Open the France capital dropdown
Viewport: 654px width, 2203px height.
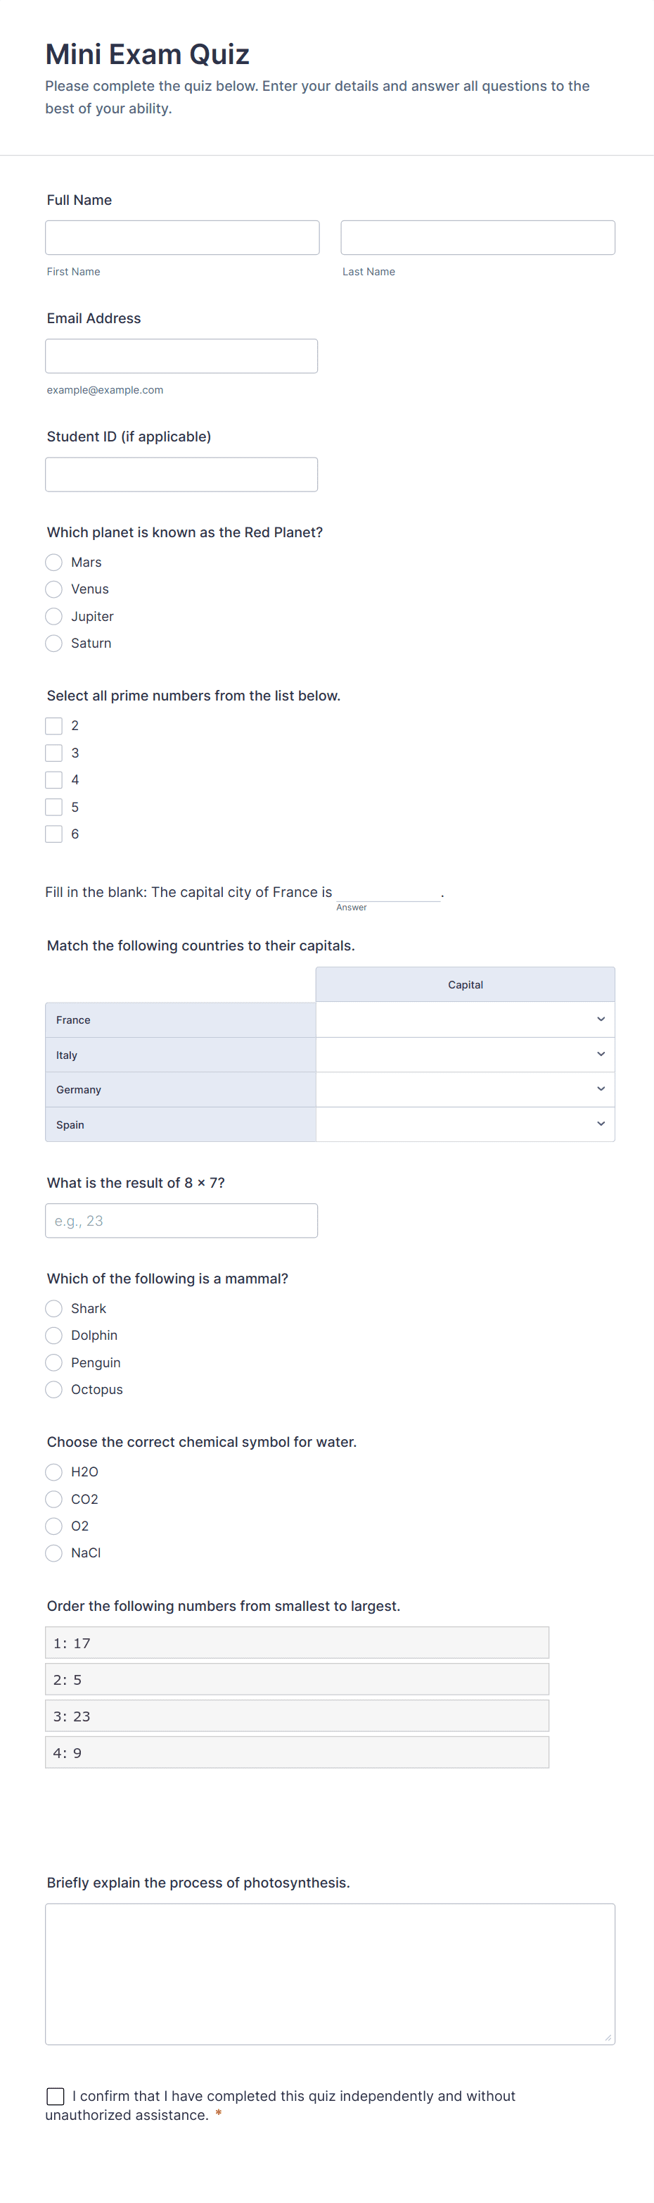[x=464, y=1019]
